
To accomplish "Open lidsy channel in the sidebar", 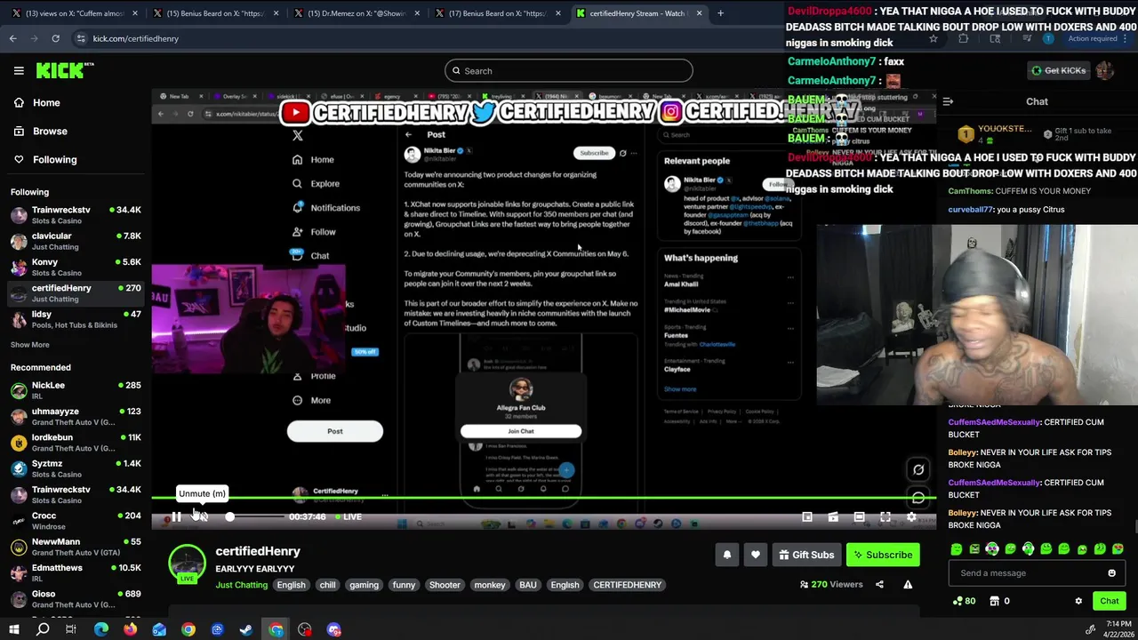I will [x=76, y=319].
